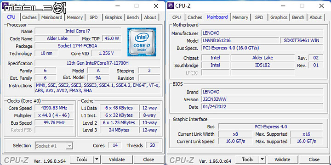Click the disabled maximize box of left window
This screenshot has width=331, height=165.
click(137, 6)
